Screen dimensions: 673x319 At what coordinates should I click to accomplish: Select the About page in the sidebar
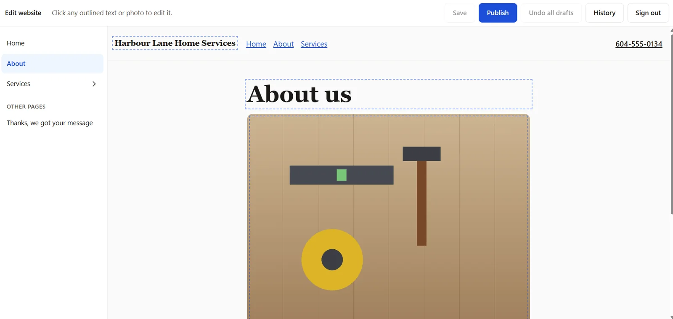coord(52,63)
